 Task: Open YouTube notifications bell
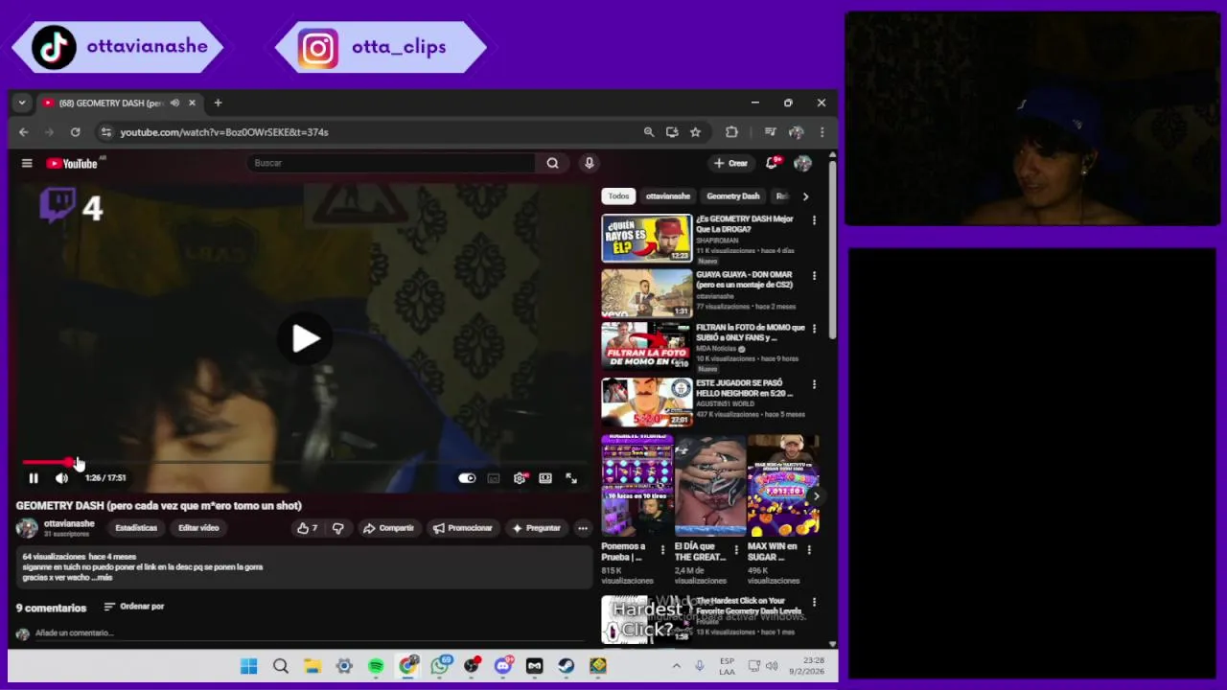pyautogui.click(x=772, y=163)
